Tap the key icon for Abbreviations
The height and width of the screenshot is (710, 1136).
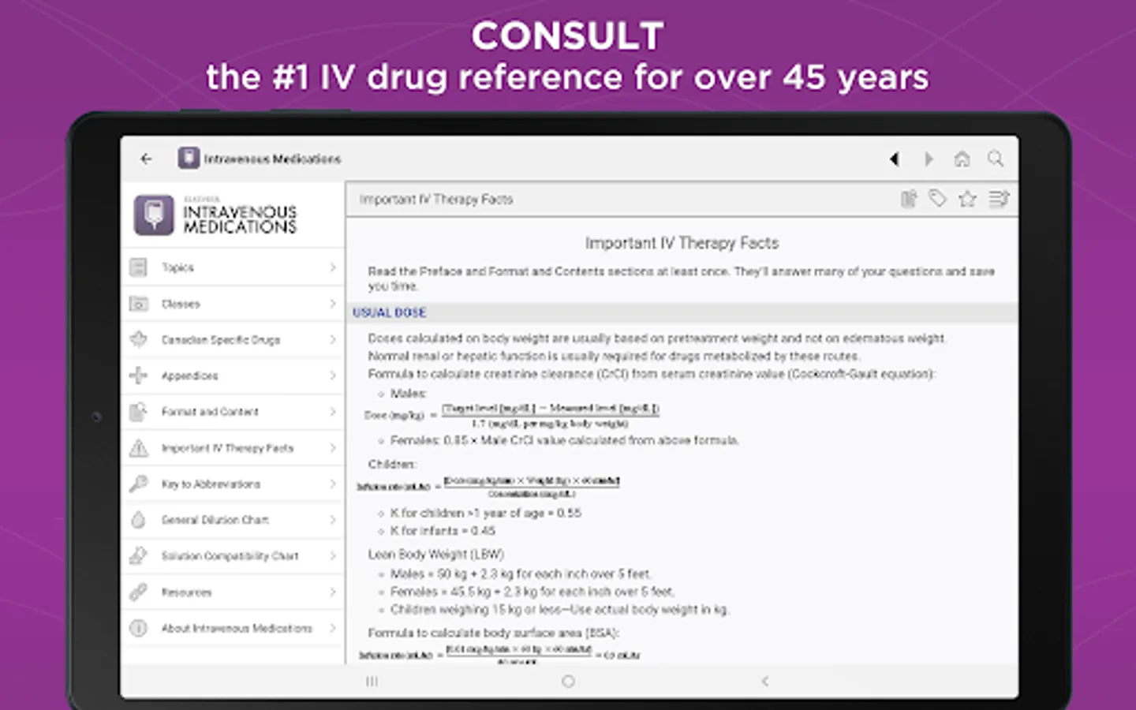(138, 484)
